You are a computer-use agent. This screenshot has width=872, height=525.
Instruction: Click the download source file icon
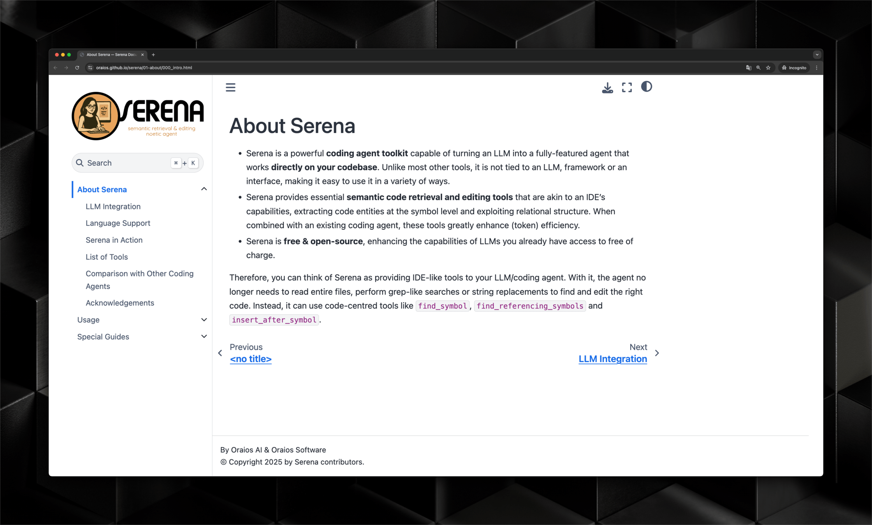[607, 87]
